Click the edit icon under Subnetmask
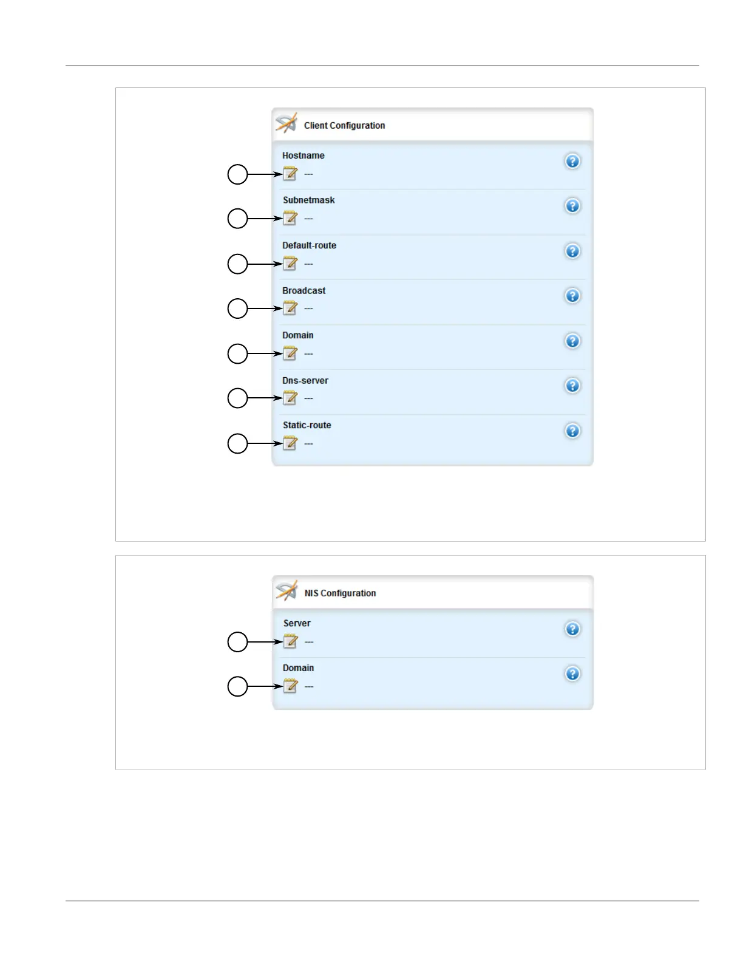This screenshot has height=962, width=743. [290, 218]
